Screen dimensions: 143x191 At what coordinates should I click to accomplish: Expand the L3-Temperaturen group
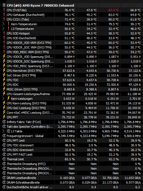[x=3, y=28]
